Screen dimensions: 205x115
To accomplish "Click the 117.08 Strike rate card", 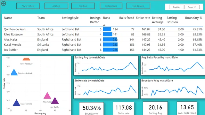I will [x=124, y=109].
